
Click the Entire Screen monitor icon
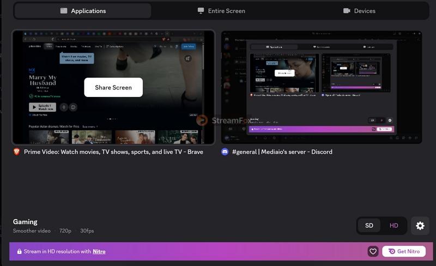pyautogui.click(x=201, y=11)
